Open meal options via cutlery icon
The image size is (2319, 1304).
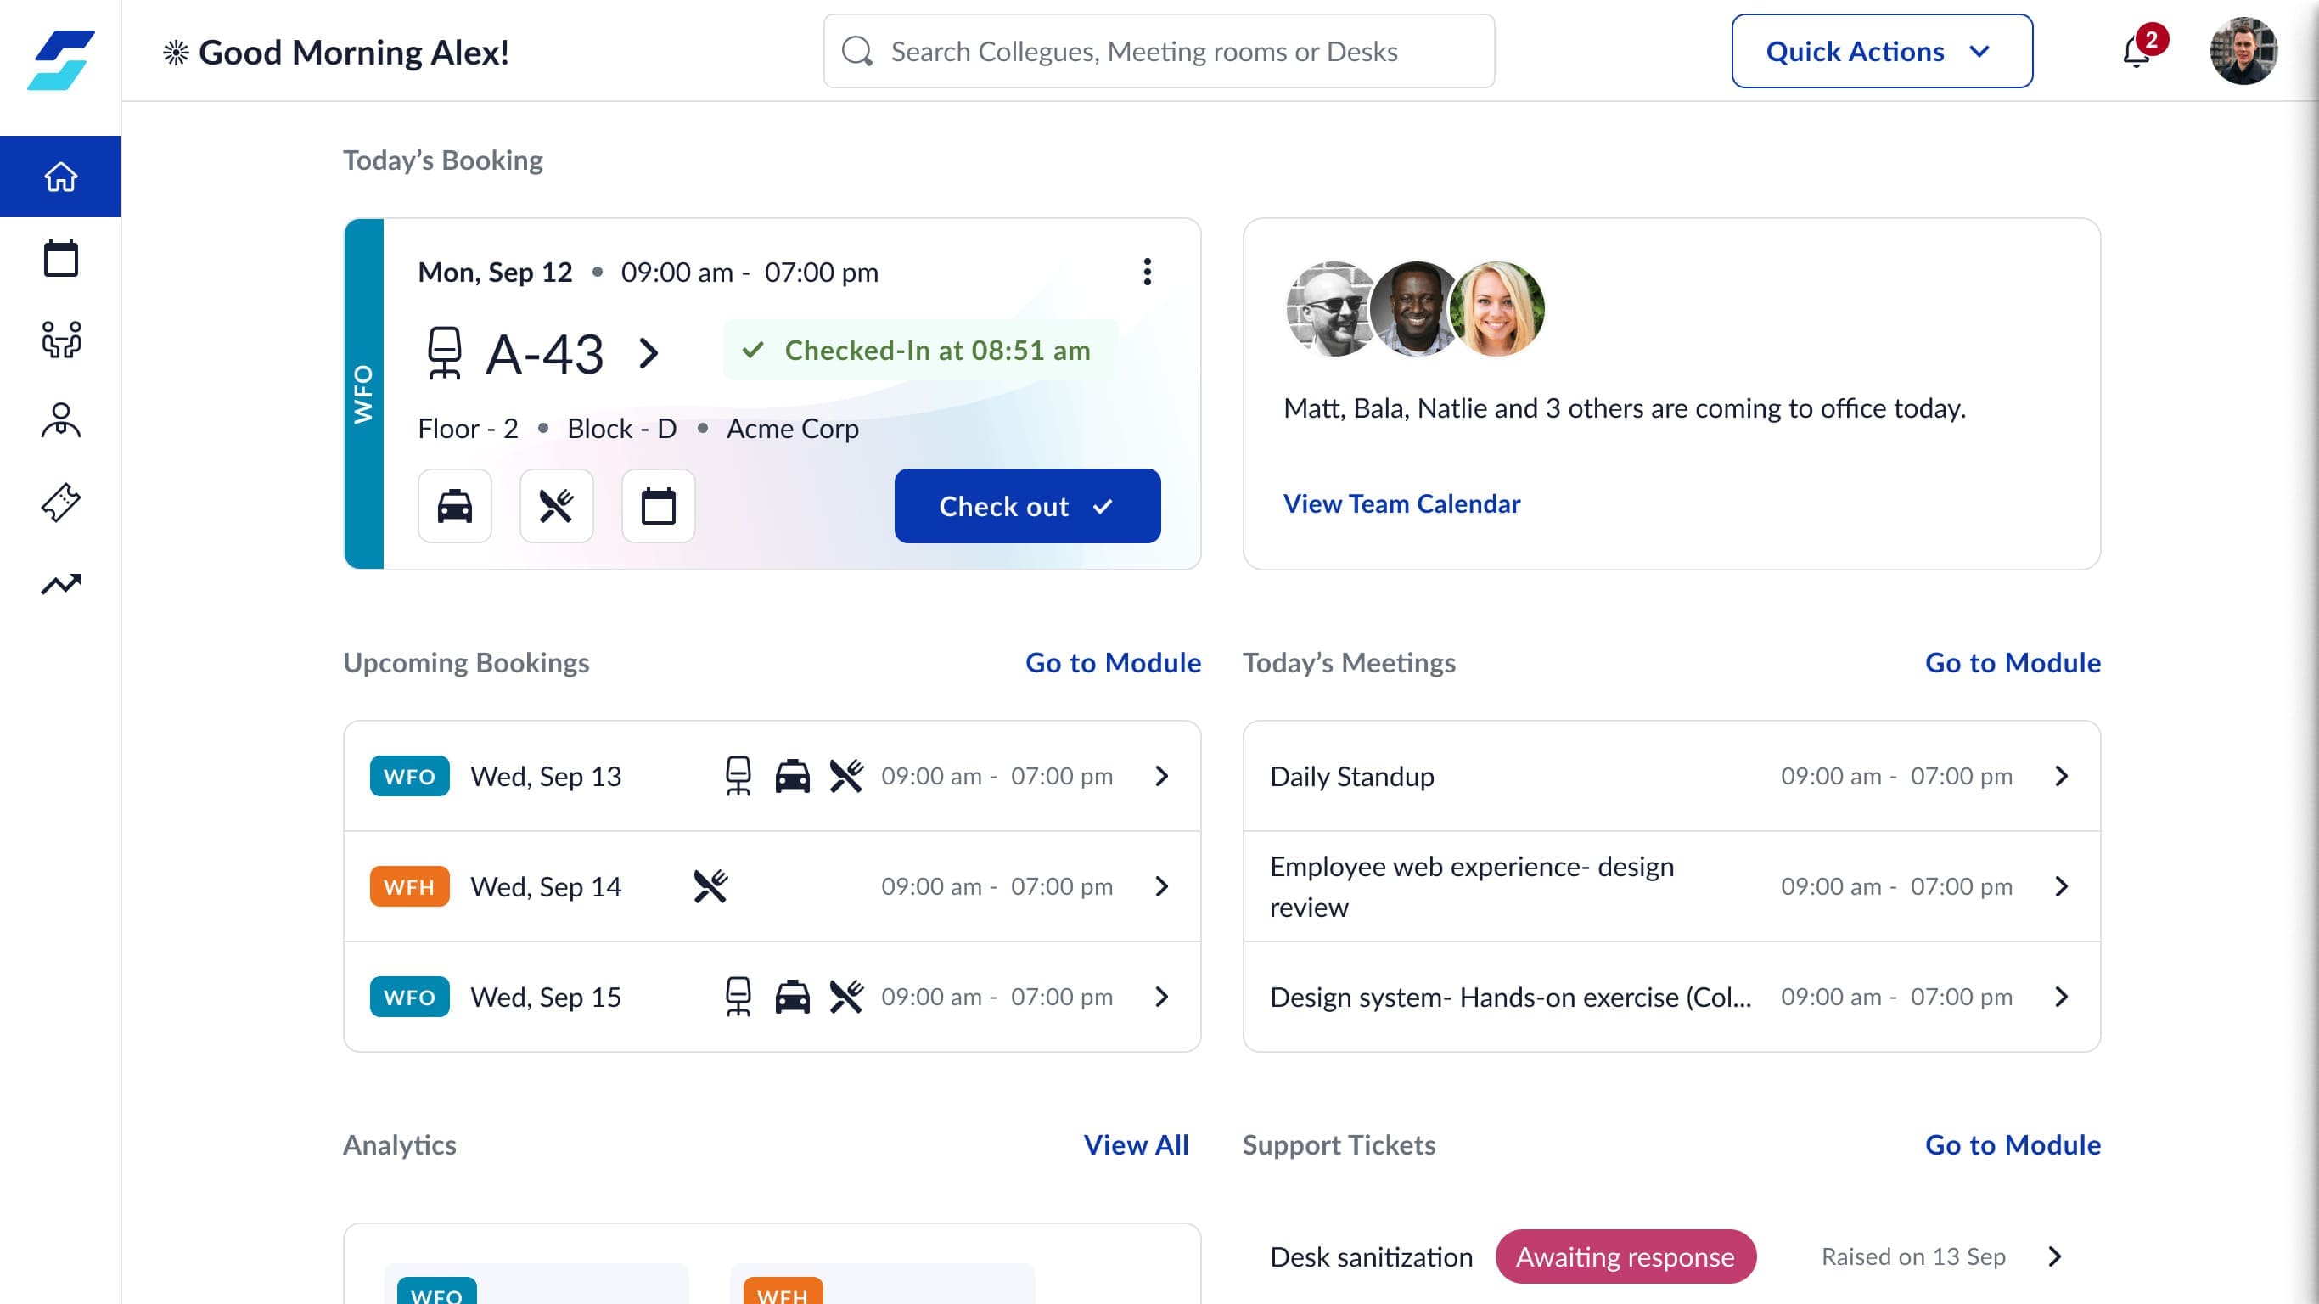(556, 506)
